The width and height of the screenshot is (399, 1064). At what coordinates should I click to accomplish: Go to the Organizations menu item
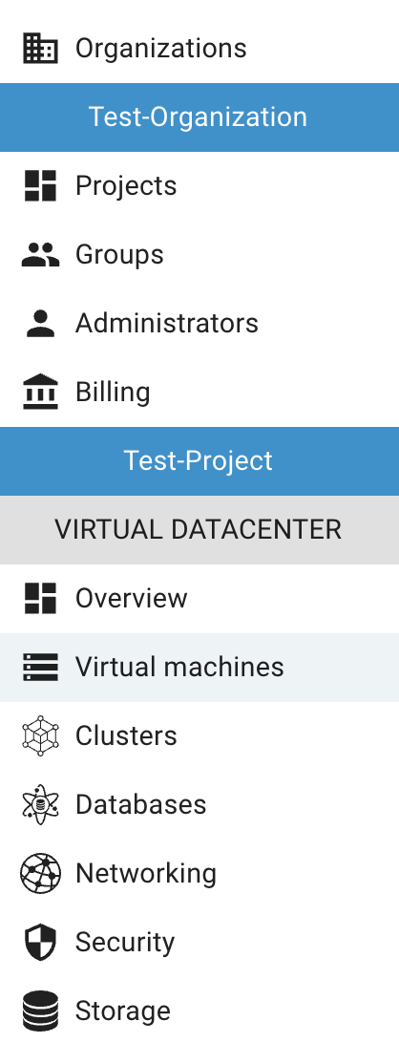pos(199,48)
